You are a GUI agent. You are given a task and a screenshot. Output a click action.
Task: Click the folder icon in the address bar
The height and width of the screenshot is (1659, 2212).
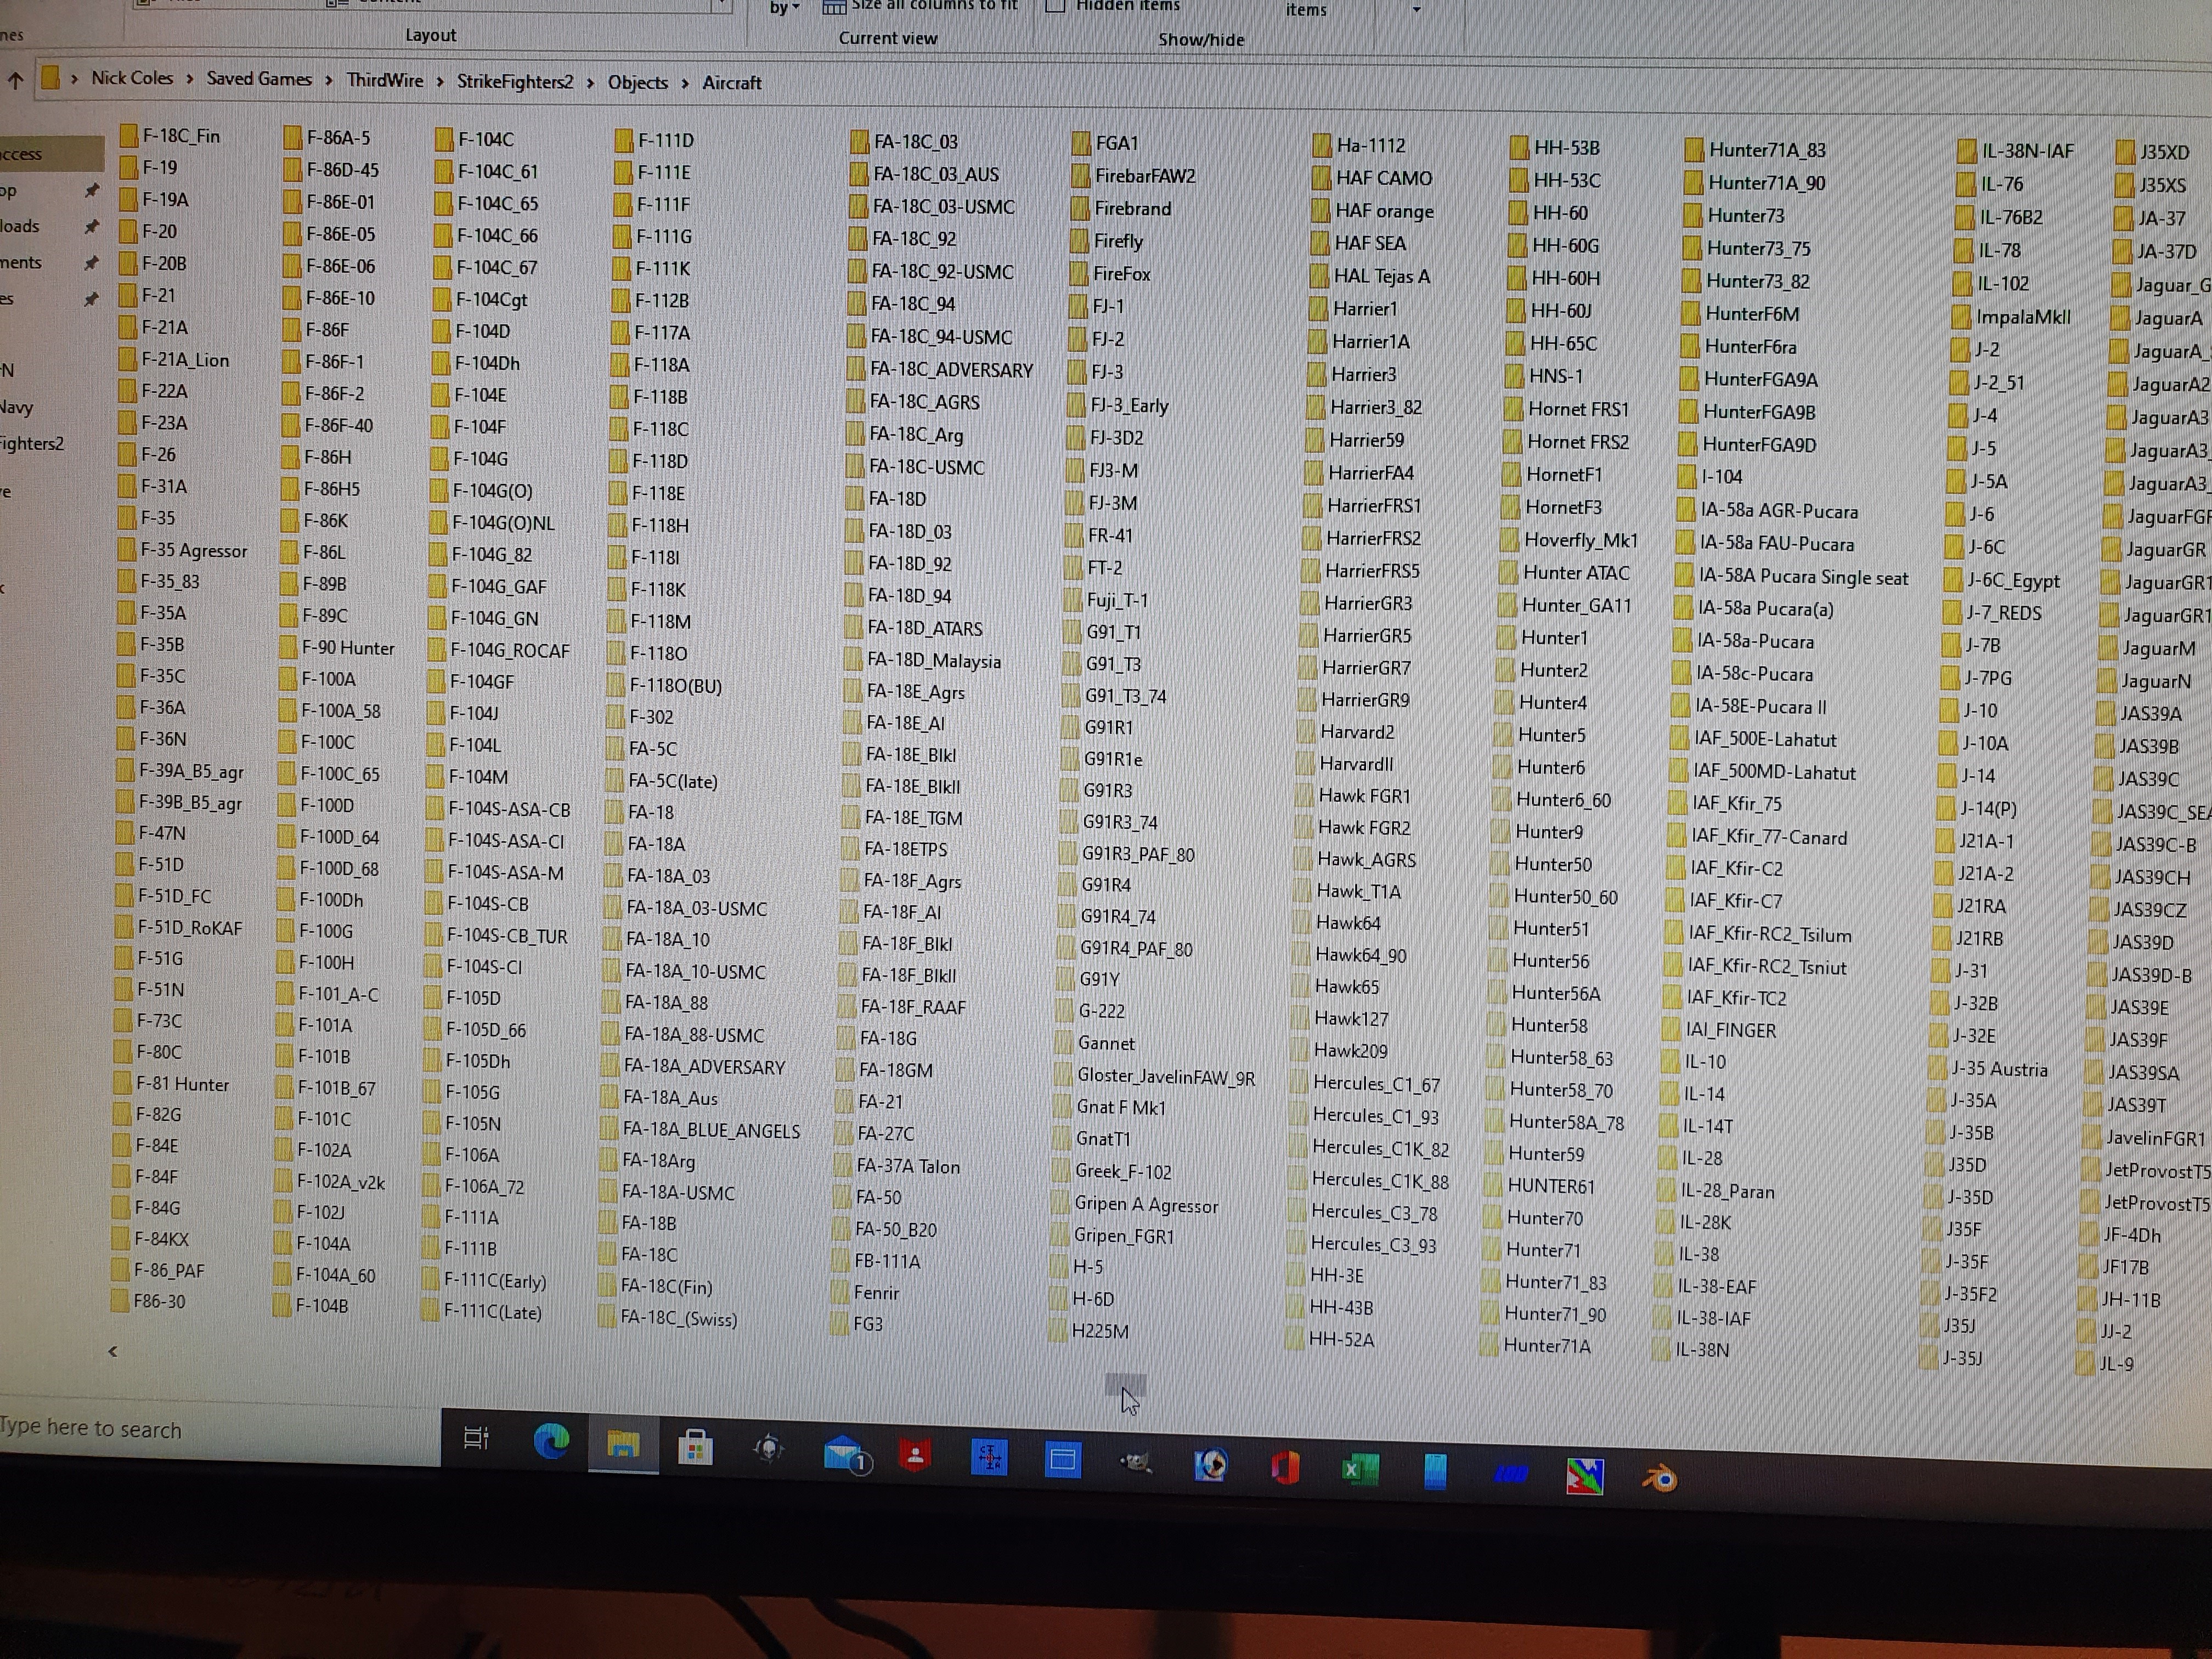(x=50, y=77)
